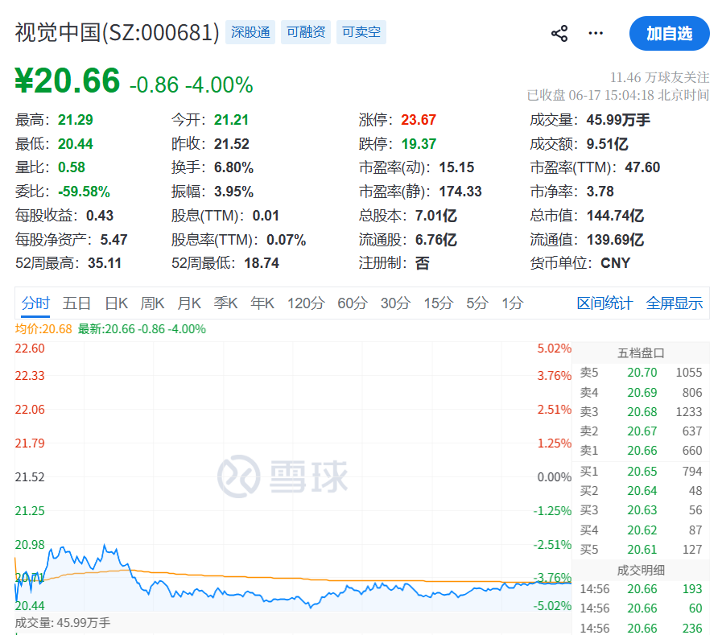Select the 15分 interval tab
The image size is (722, 635).
pyautogui.click(x=439, y=303)
